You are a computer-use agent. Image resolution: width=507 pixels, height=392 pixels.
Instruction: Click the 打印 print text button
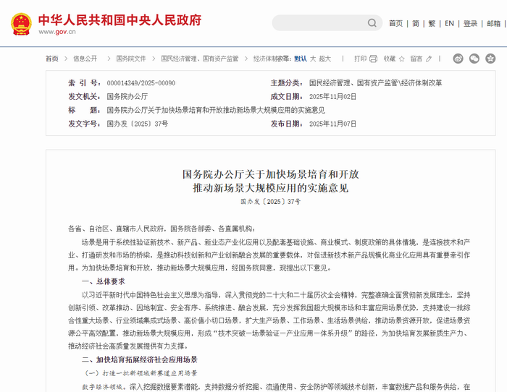(360, 59)
